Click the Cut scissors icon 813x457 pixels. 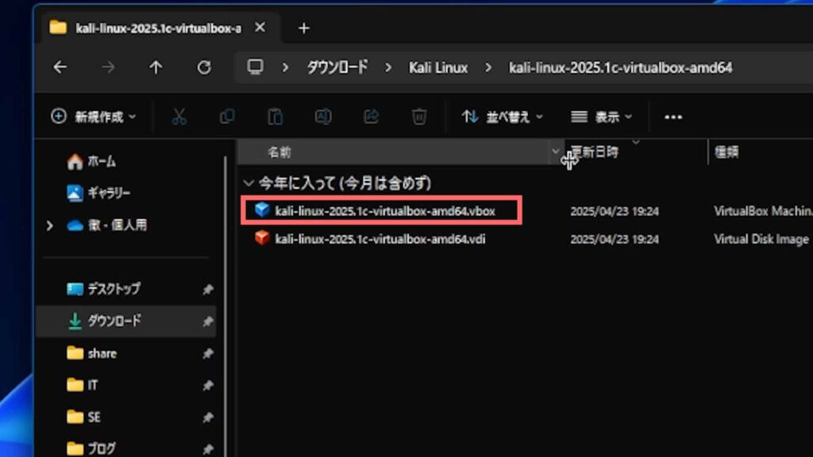(179, 117)
